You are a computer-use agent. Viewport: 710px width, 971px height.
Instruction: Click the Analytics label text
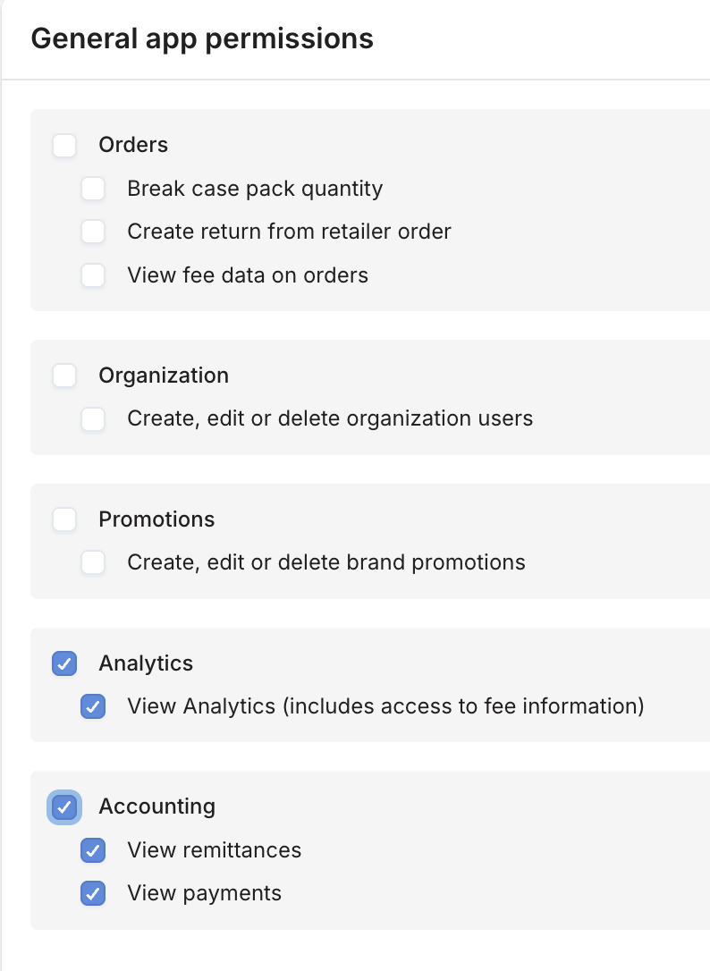[x=146, y=663]
